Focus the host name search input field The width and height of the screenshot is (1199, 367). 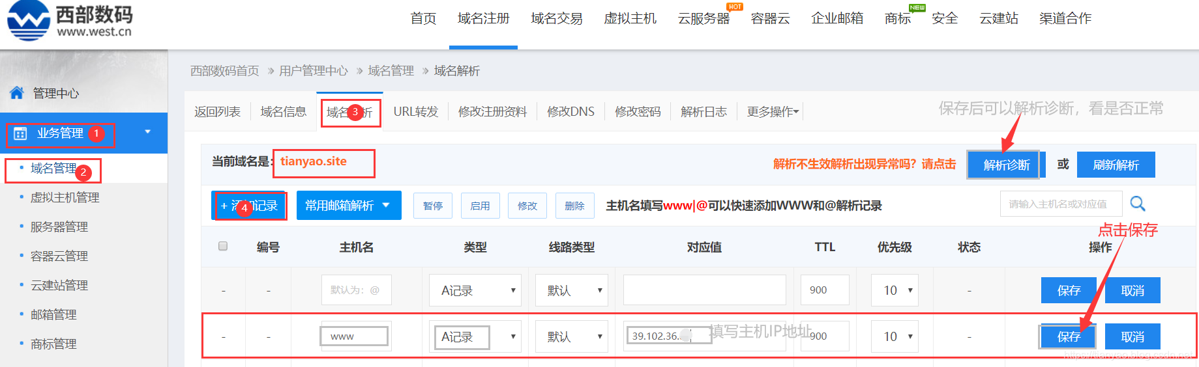(x=1061, y=204)
